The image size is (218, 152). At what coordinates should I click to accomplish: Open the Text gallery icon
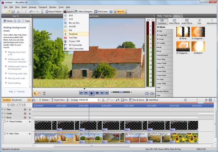(199, 20)
